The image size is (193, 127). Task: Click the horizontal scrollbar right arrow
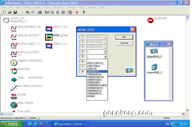[183, 114]
